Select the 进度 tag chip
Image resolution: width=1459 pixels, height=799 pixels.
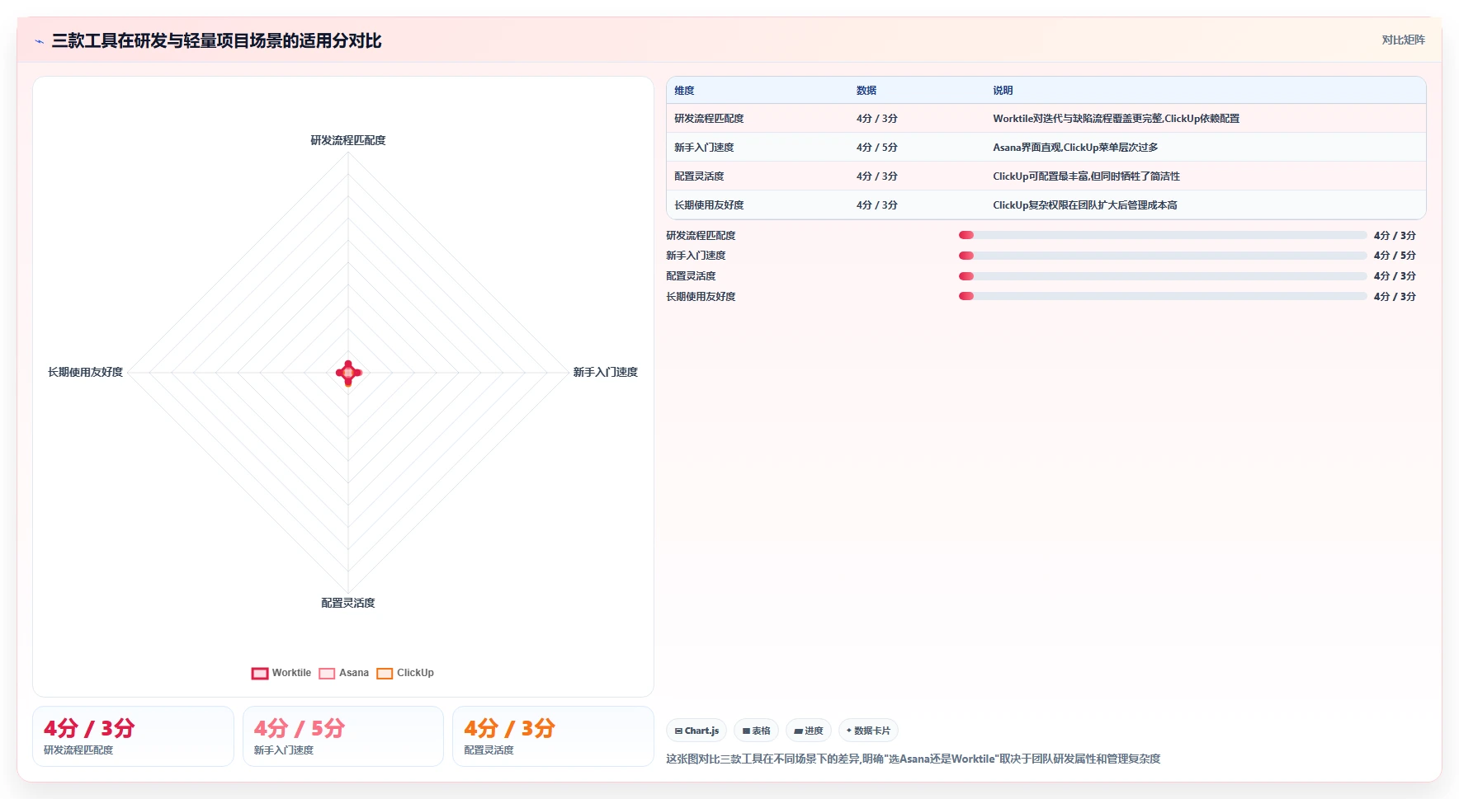(x=809, y=731)
